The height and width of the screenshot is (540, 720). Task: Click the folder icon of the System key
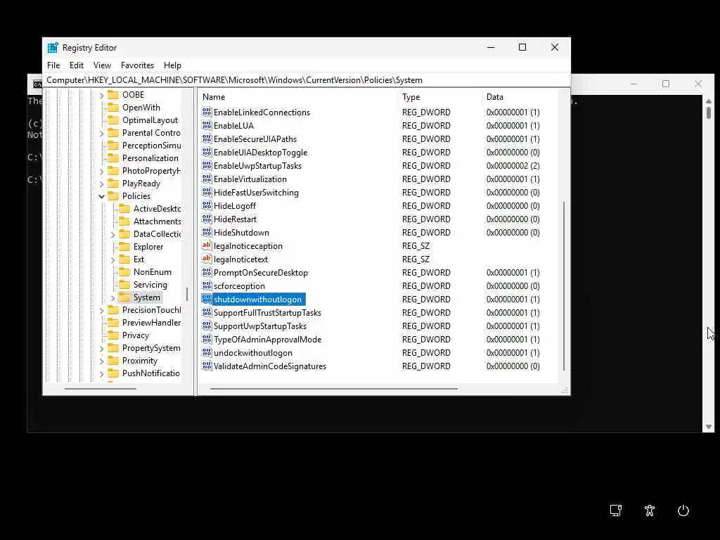[x=124, y=297]
